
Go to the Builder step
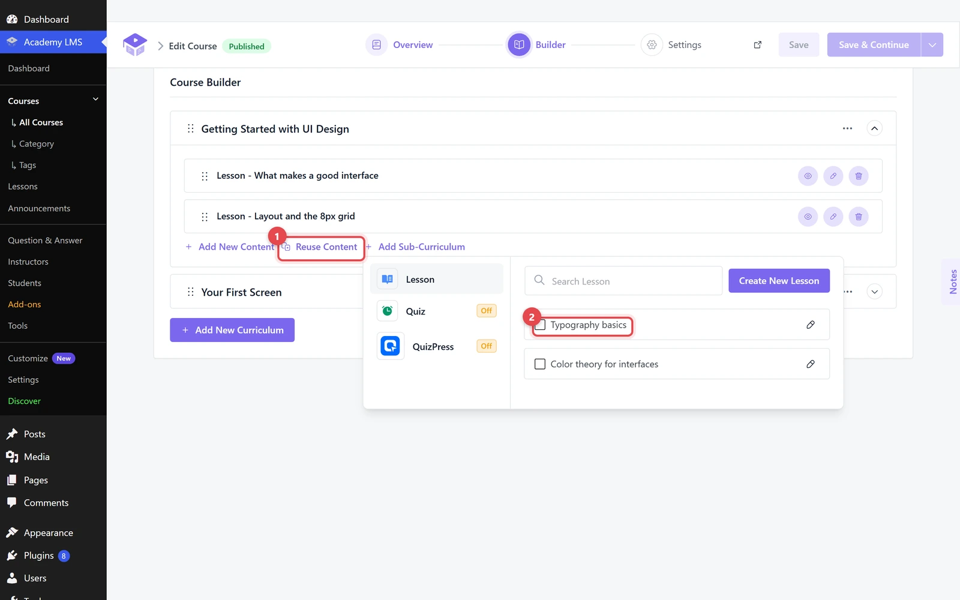(536, 45)
